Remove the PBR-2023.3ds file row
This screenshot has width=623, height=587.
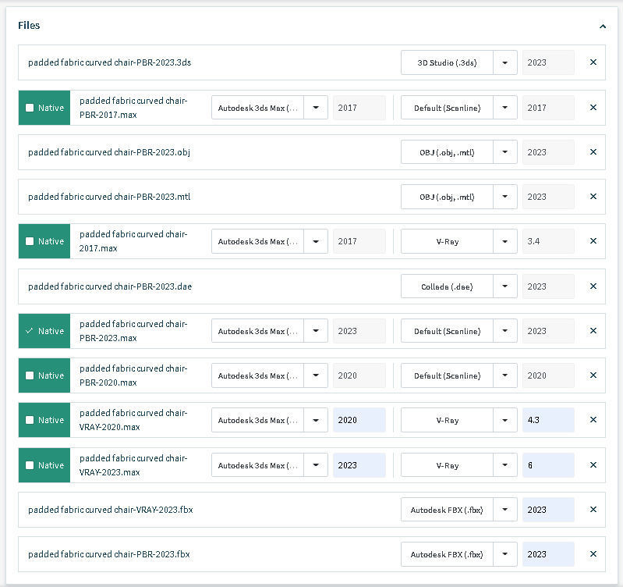(593, 62)
